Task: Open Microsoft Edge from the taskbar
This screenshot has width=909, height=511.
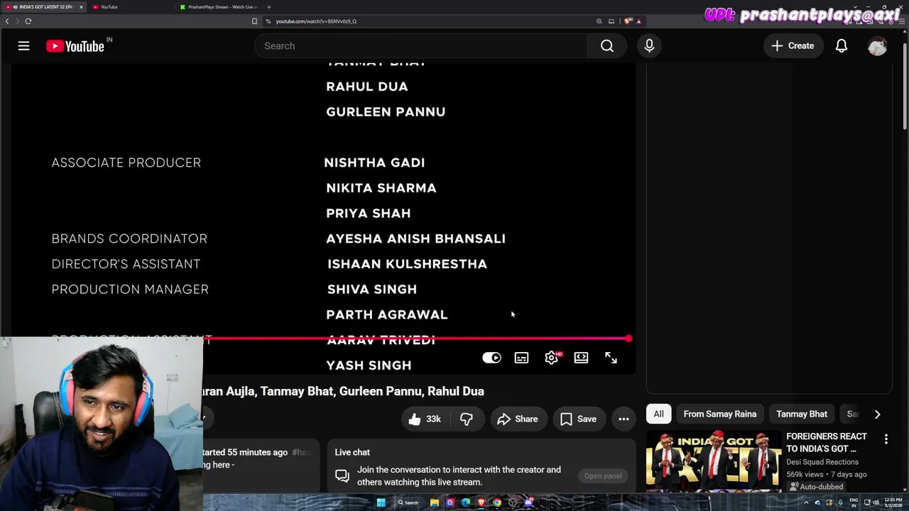Action: click(466, 502)
